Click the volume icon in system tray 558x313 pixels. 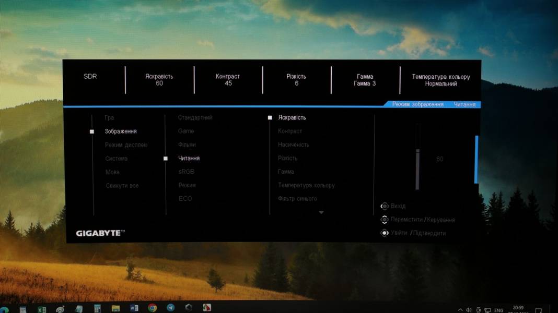tap(469, 310)
